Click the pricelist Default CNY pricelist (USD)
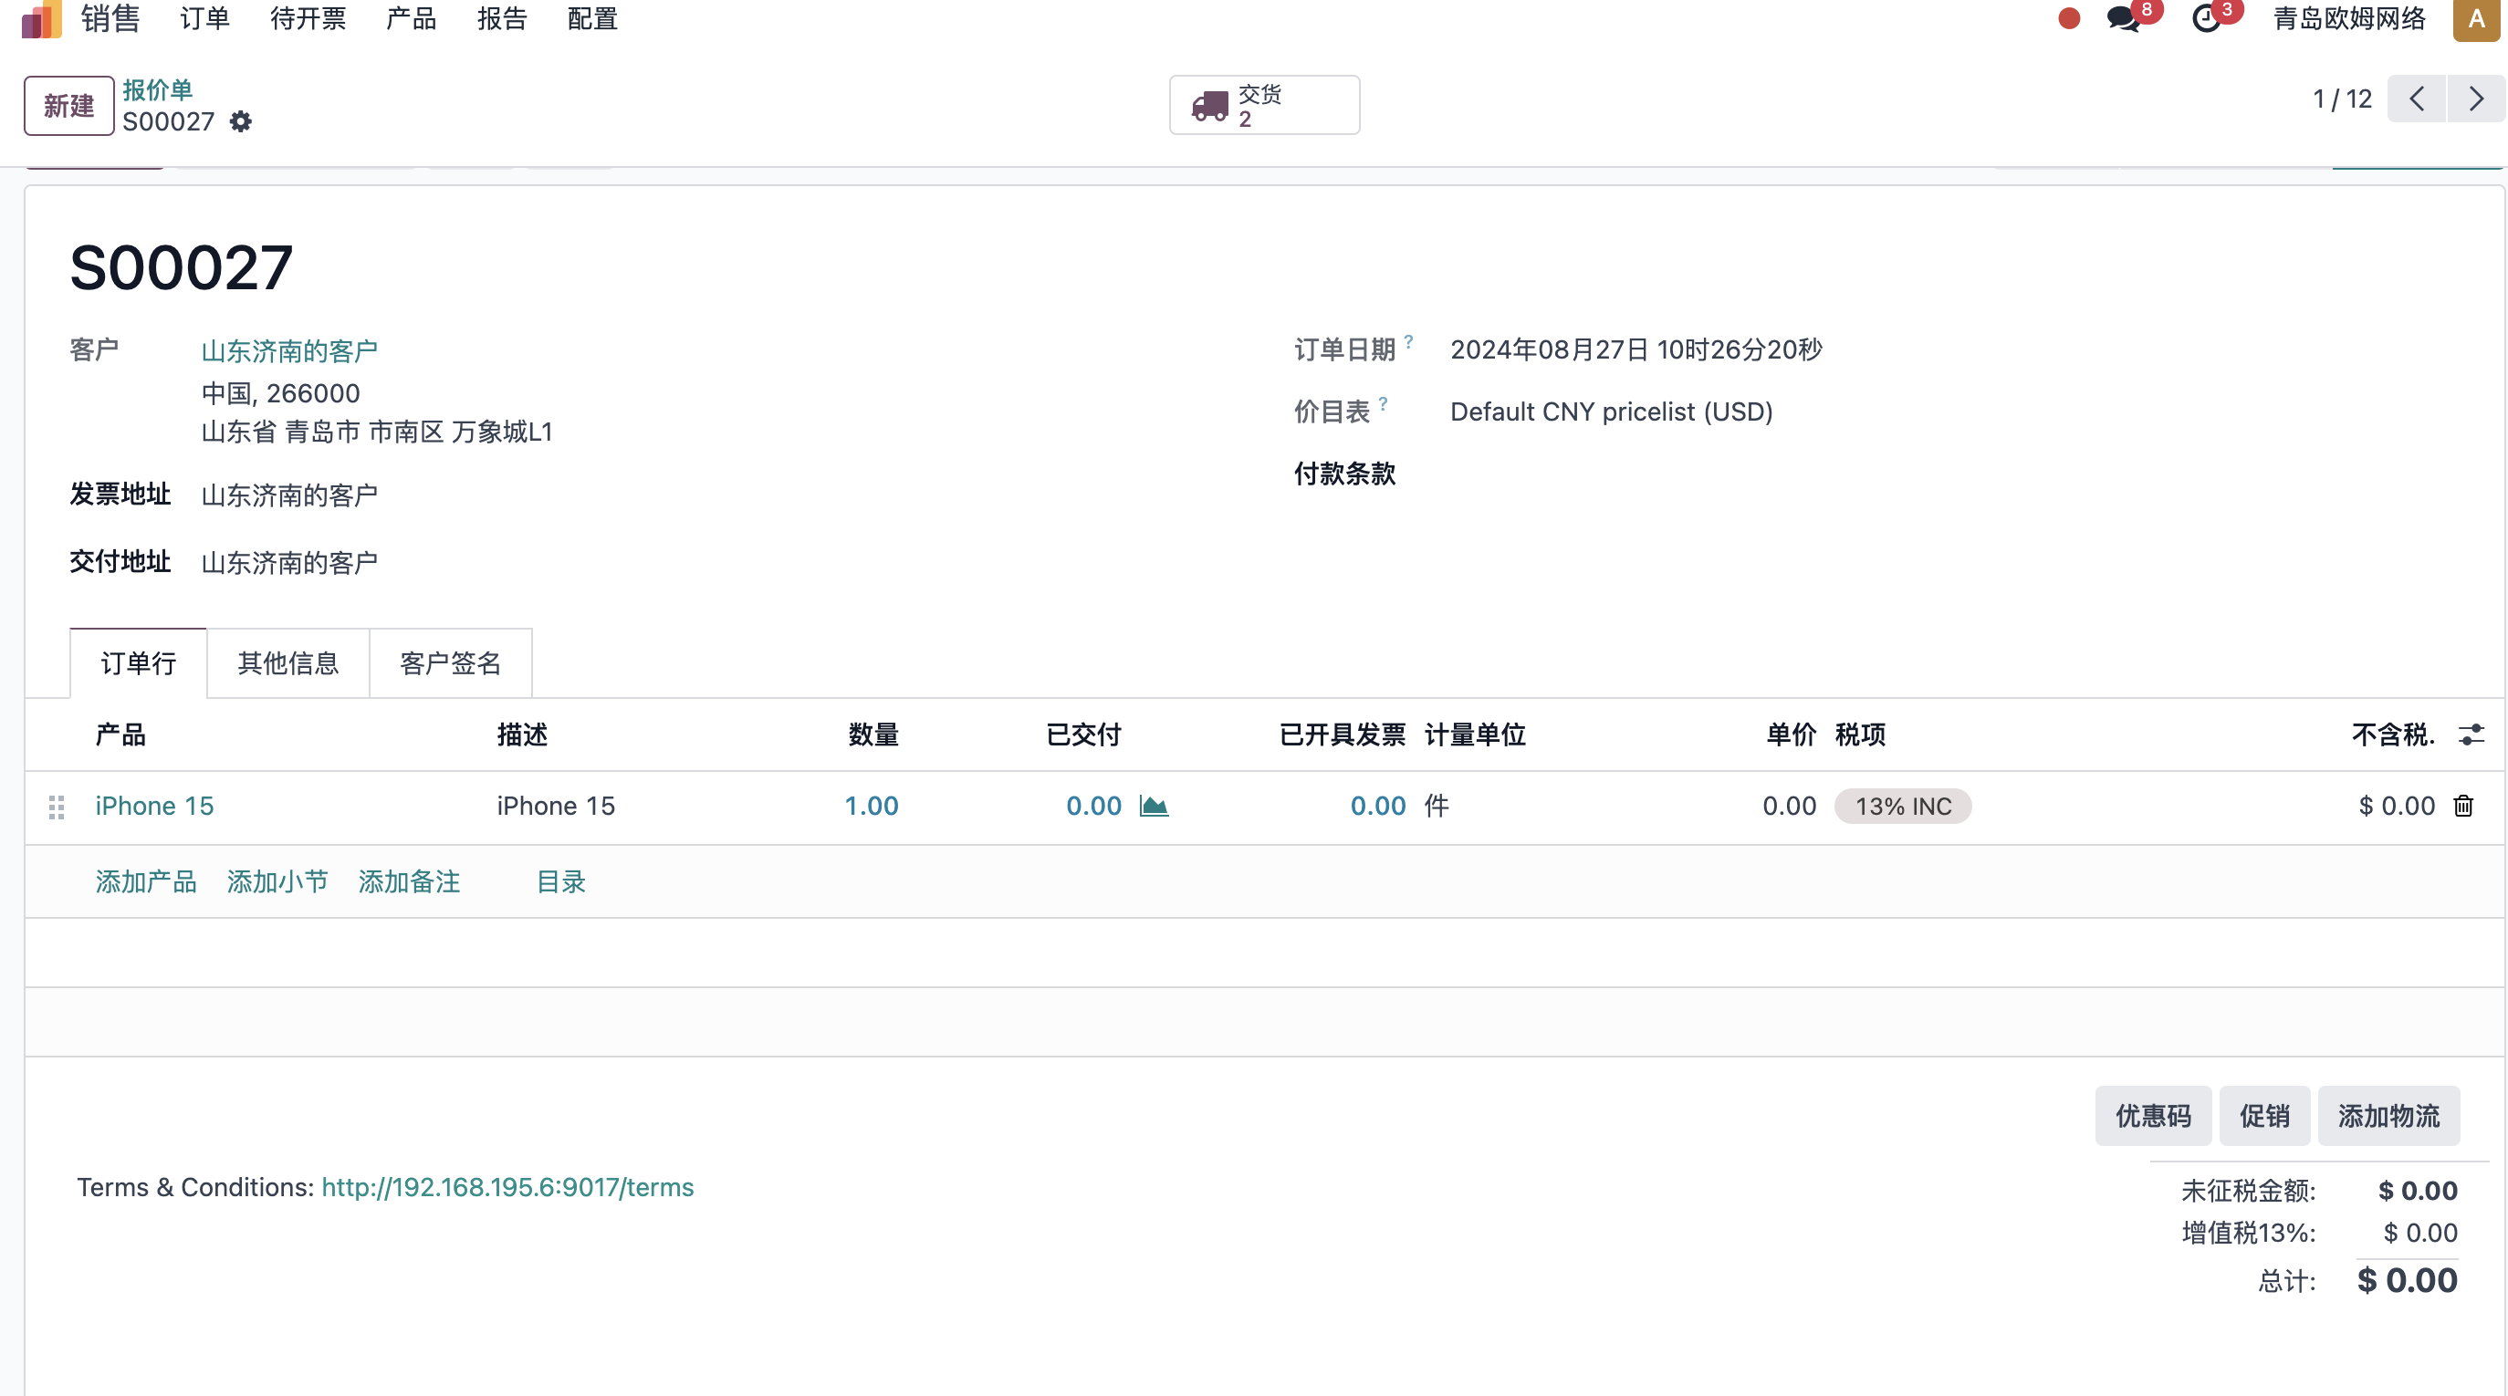 coord(1612,412)
